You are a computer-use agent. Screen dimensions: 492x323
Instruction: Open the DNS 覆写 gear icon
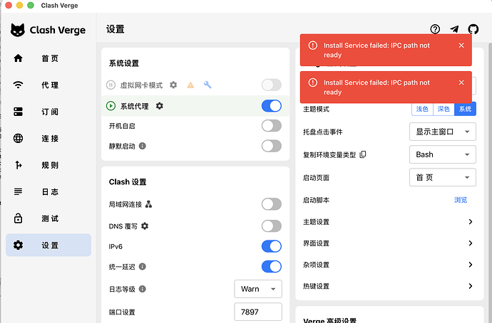(x=145, y=226)
